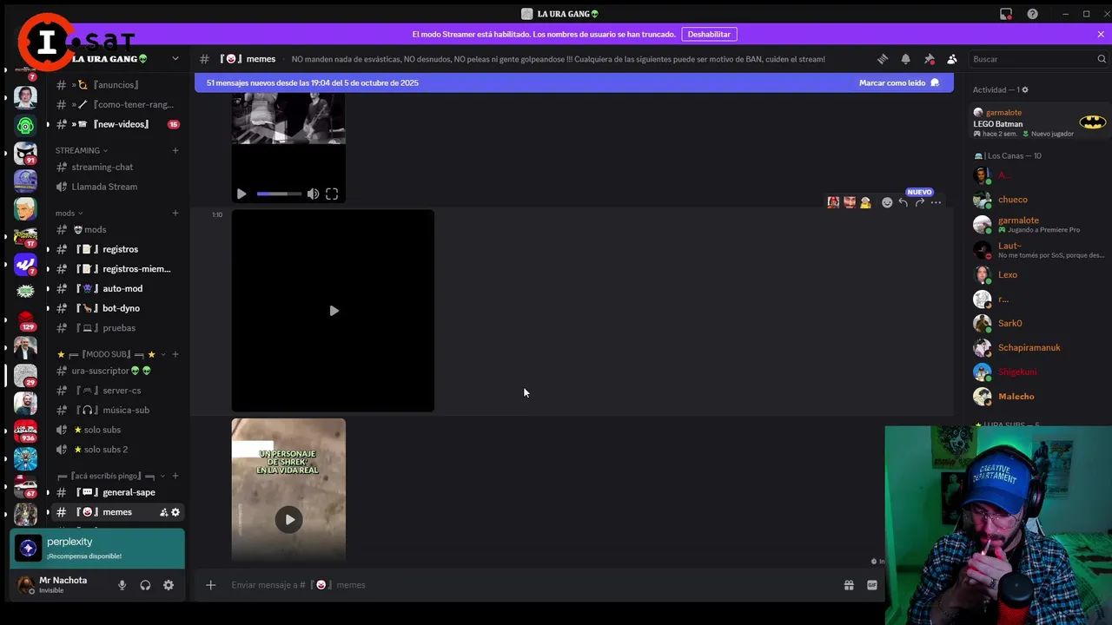Open notification settings bell icon
This screenshot has height=625, width=1112.
tap(906, 59)
